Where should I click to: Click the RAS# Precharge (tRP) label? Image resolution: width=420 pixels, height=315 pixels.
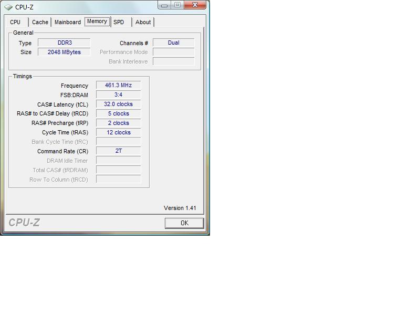pyautogui.click(x=60, y=123)
